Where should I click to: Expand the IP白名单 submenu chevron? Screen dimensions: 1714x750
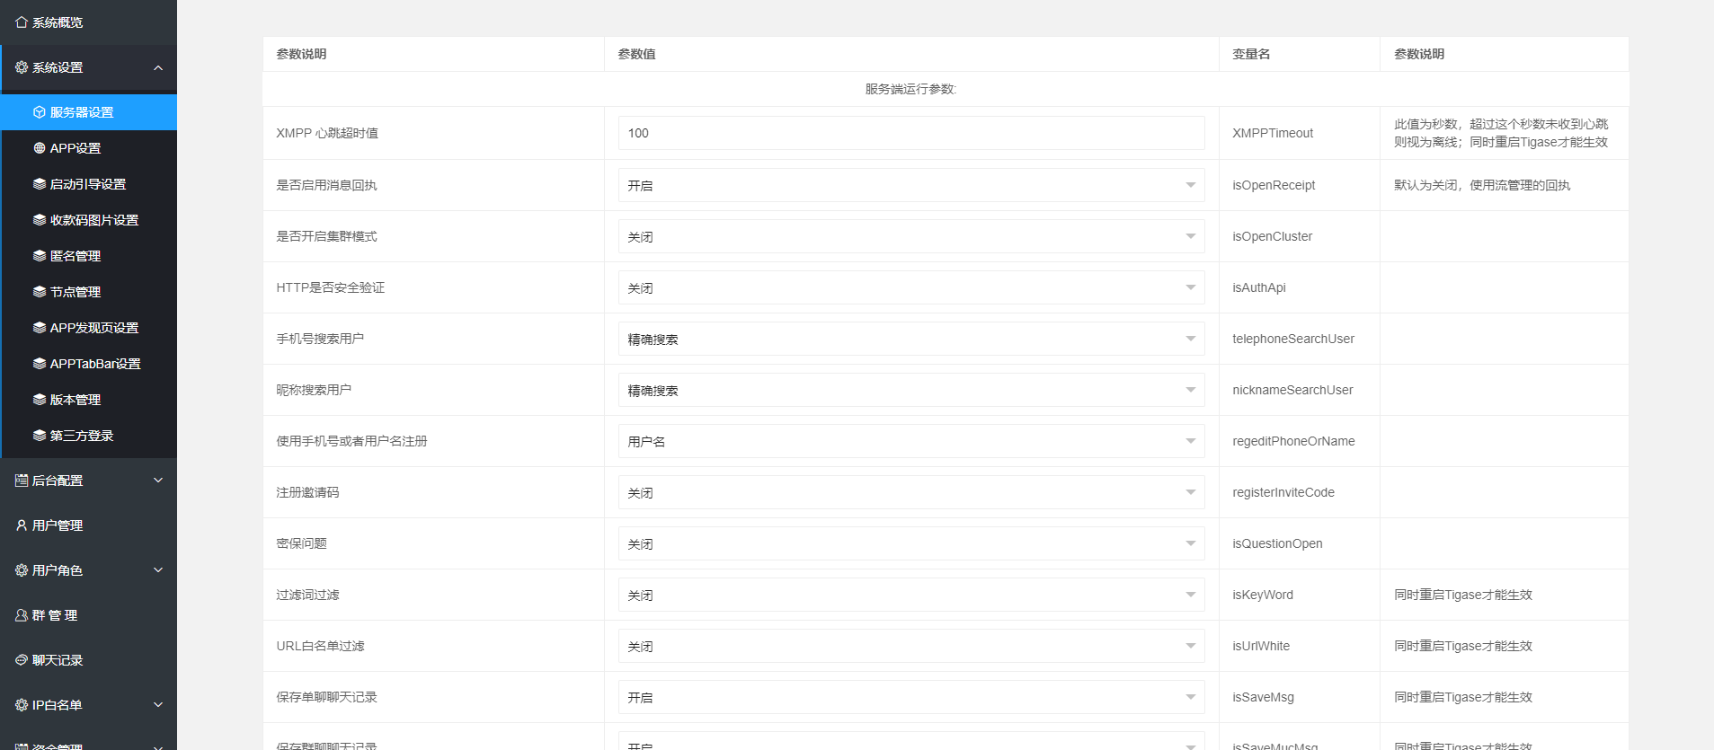(x=158, y=705)
